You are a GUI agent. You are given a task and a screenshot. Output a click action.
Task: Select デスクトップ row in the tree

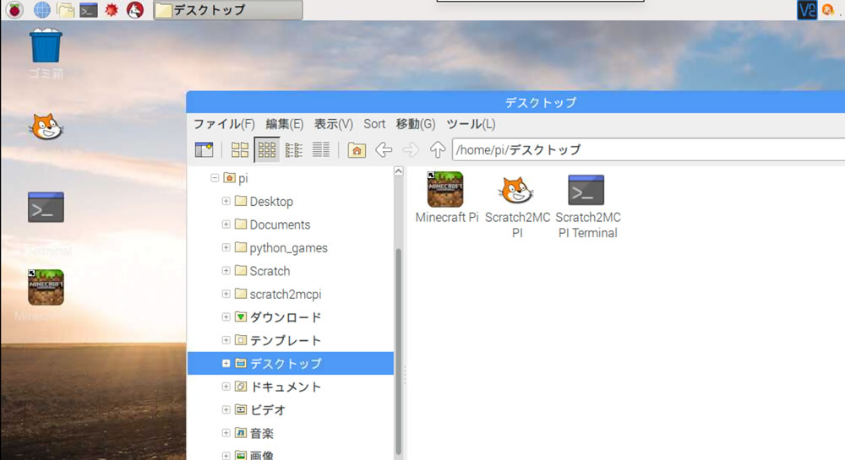click(291, 364)
